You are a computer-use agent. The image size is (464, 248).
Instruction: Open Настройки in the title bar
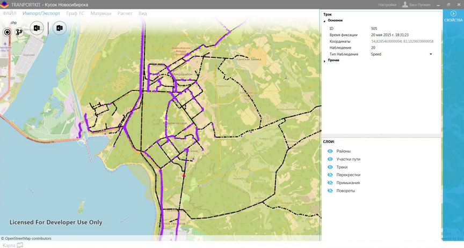pos(387,4)
